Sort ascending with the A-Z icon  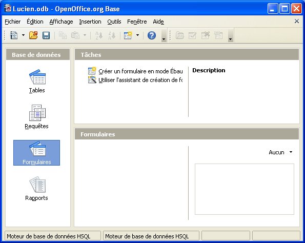pos(98,35)
